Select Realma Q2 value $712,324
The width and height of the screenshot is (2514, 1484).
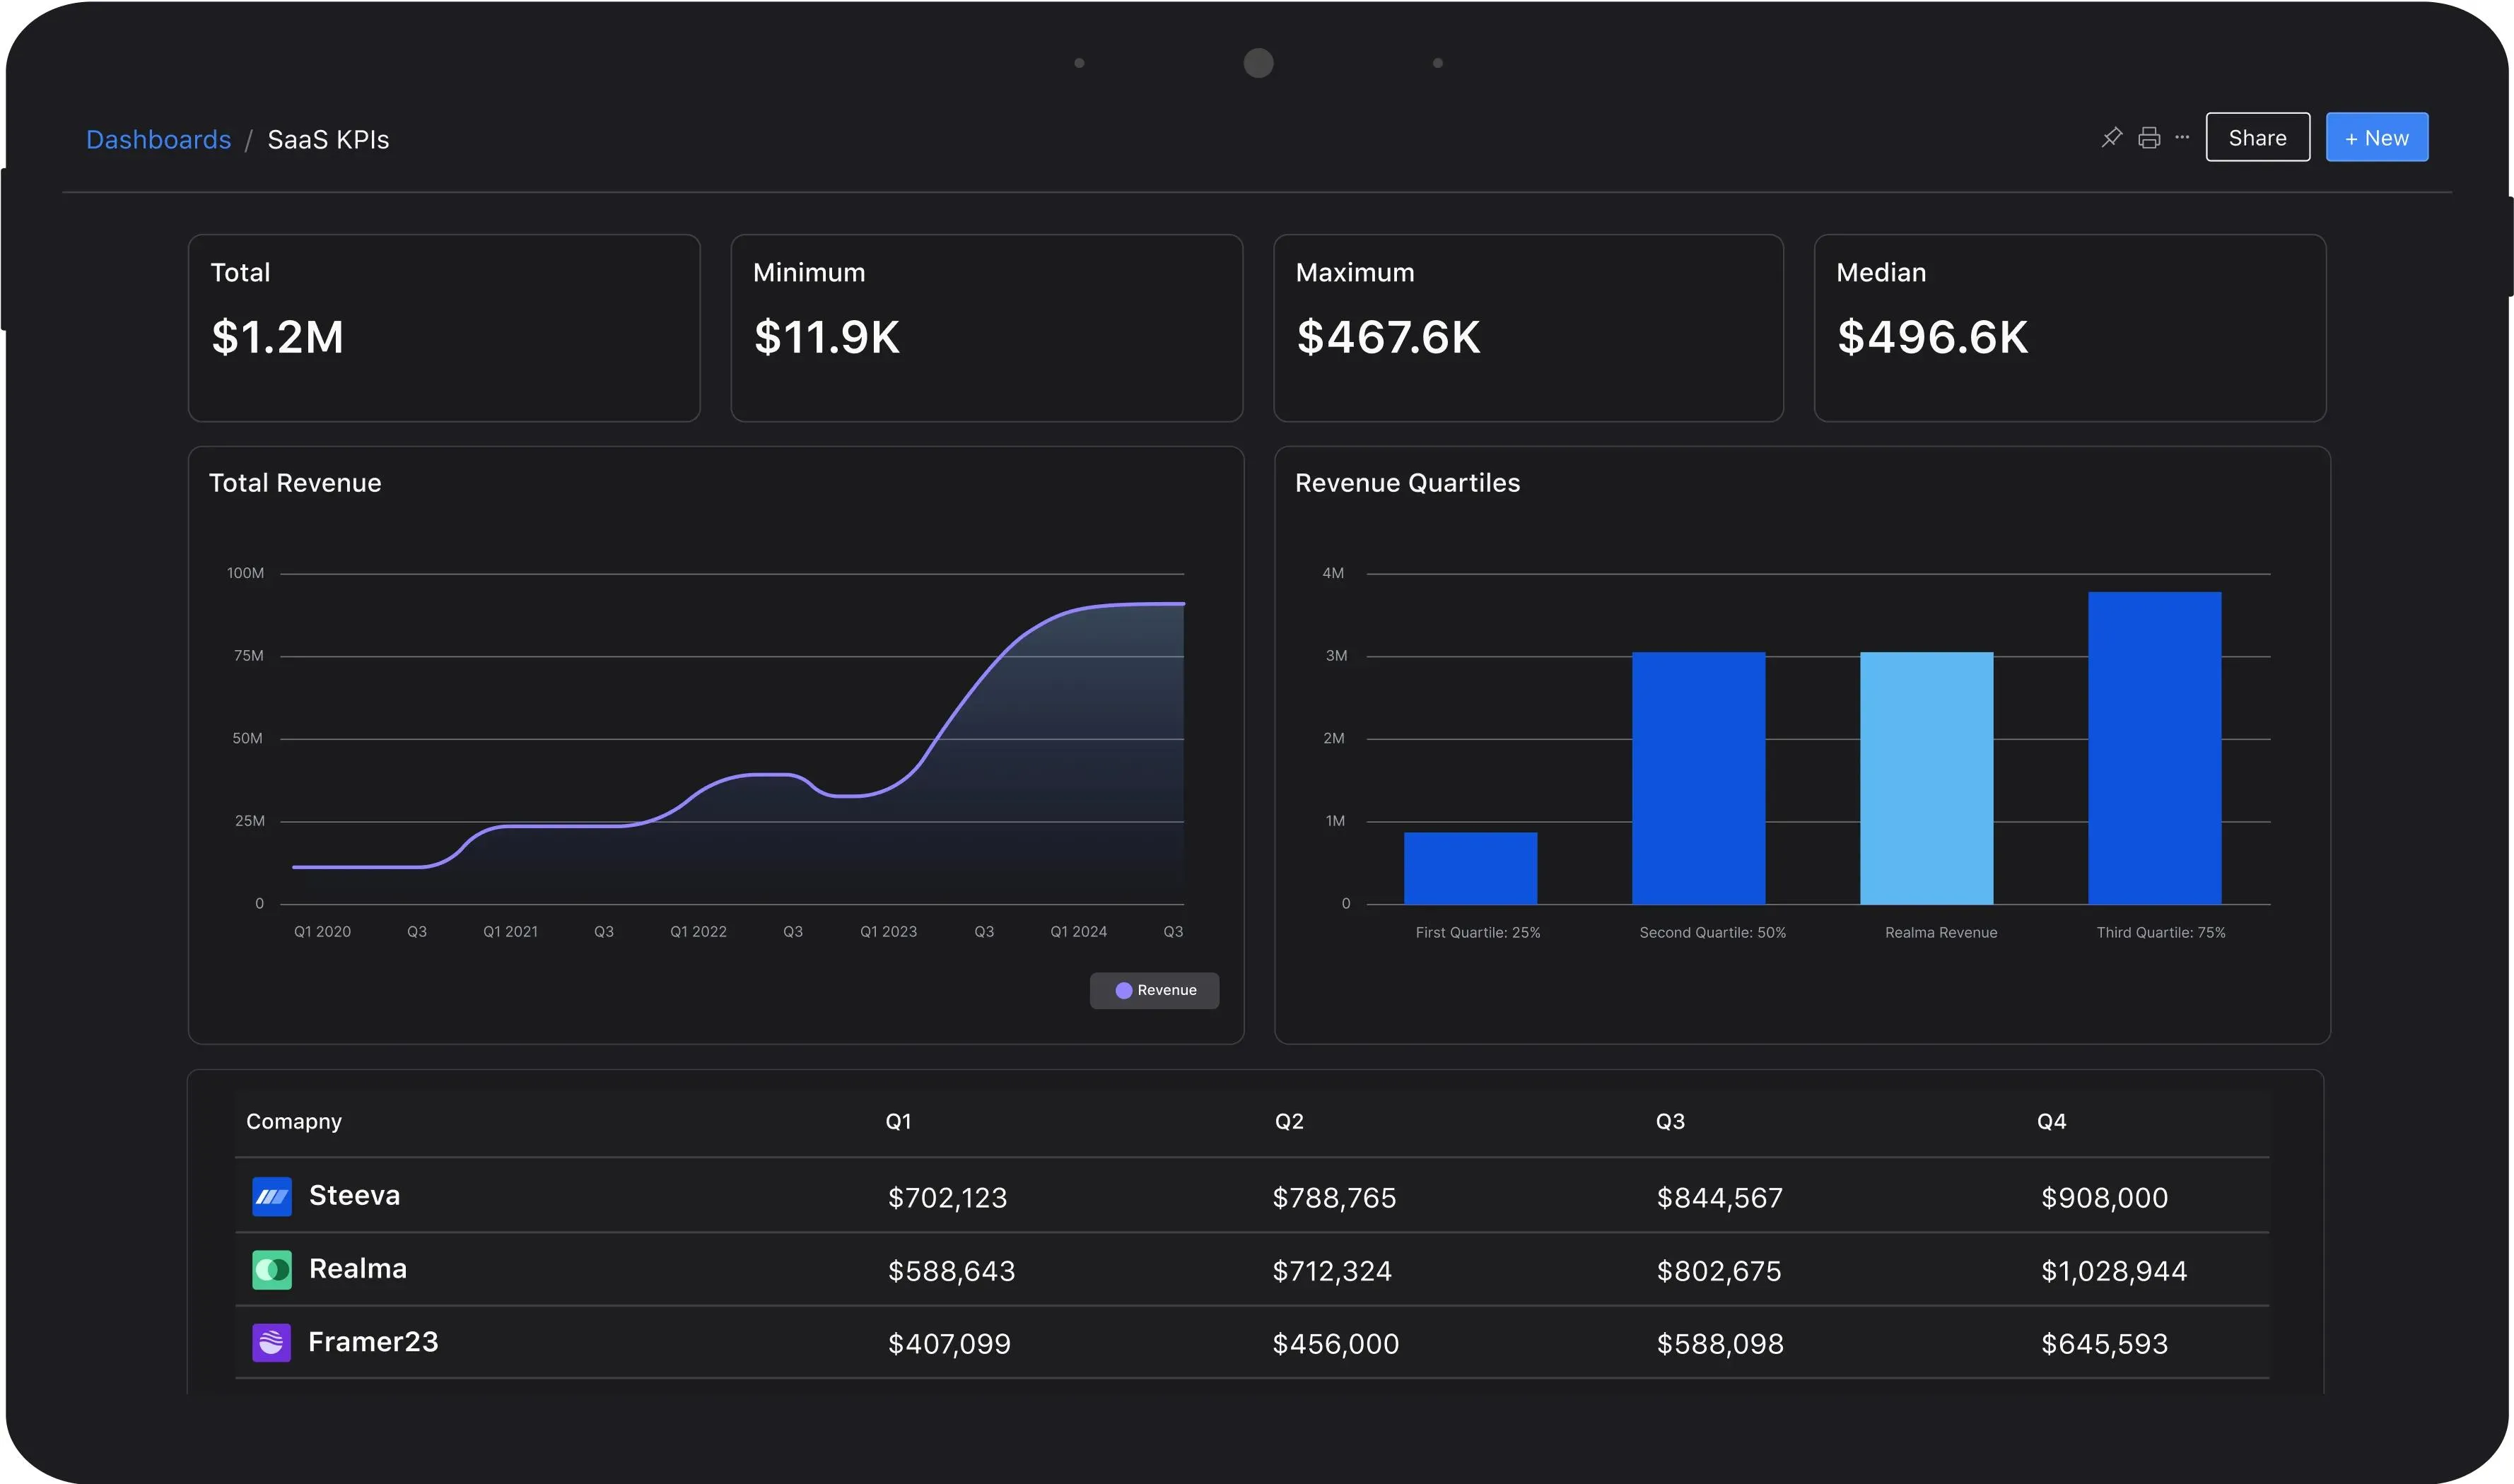[1333, 1271]
